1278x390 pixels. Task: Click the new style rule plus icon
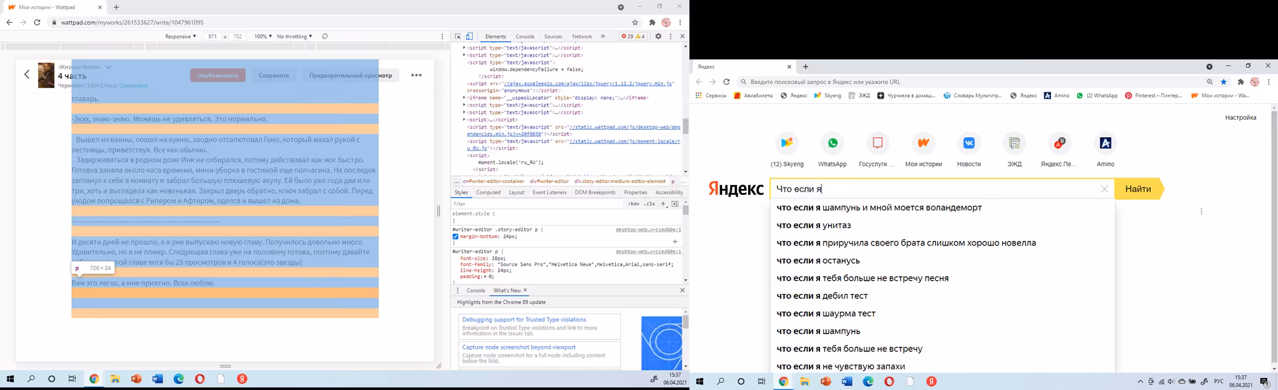coord(664,204)
